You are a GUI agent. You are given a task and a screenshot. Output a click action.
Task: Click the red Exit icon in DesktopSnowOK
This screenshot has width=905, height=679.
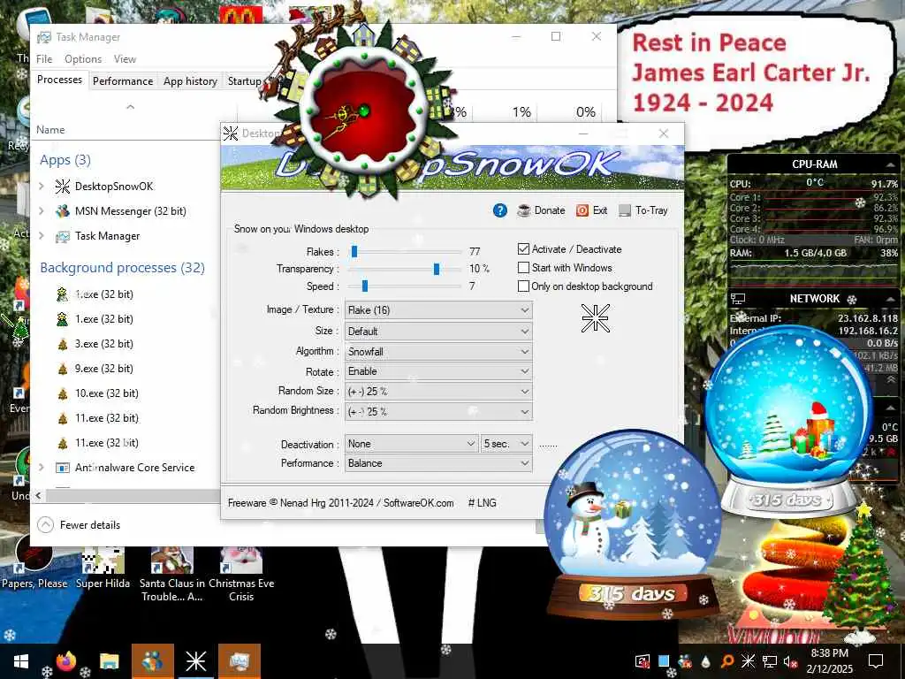click(x=582, y=210)
